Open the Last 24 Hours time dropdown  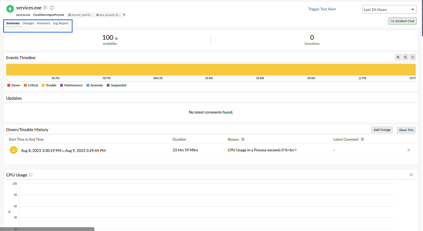(389, 10)
